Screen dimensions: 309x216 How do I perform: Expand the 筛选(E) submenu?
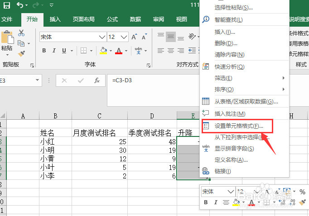coord(244,78)
